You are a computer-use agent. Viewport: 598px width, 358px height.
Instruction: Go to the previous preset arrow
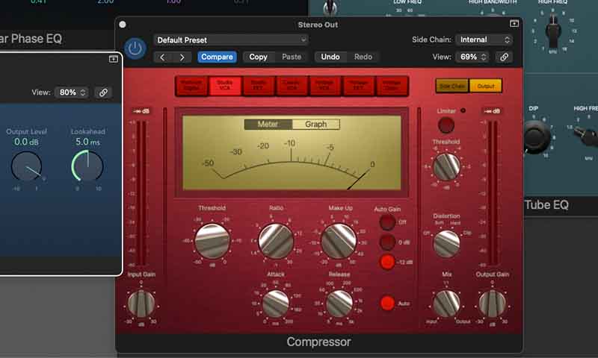[x=162, y=57]
